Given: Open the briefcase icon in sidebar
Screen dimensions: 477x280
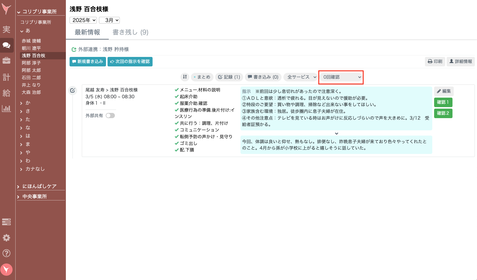Looking at the screenshot, I should pos(6,61).
